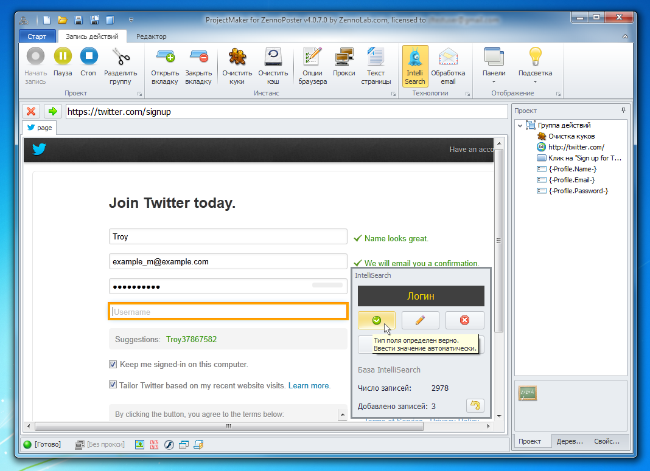Image resolution: width=650 pixels, height=471 pixels.
Task: Toggle the Intelli Search technology button
Action: click(x=415, y=66)
